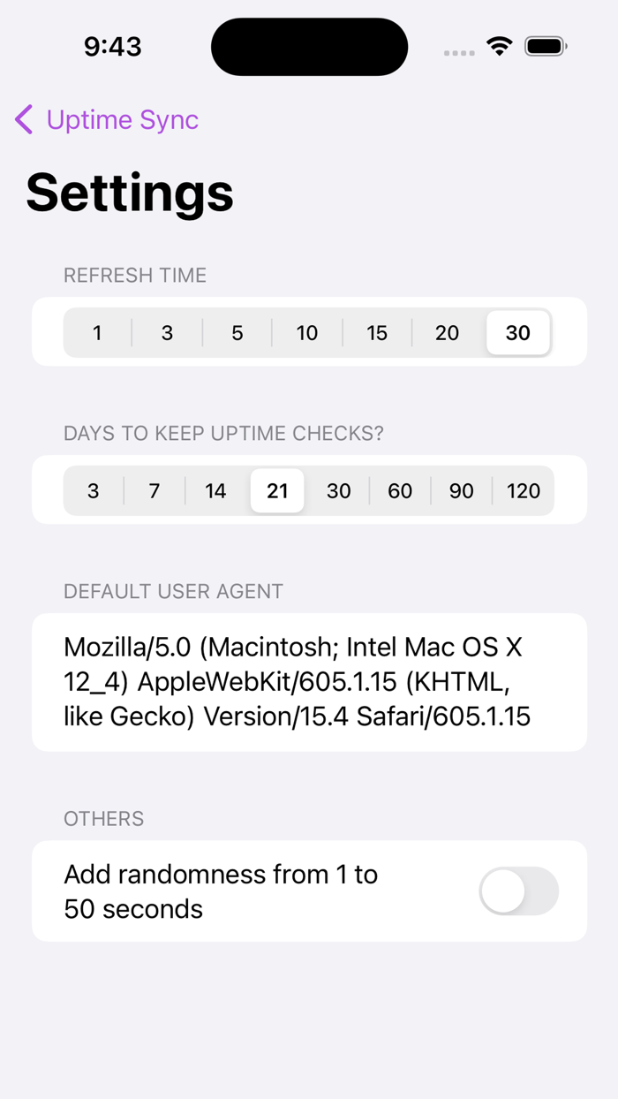
Task: Set uptime checks retention to 14 days
Action: click(x=215, y=491)
